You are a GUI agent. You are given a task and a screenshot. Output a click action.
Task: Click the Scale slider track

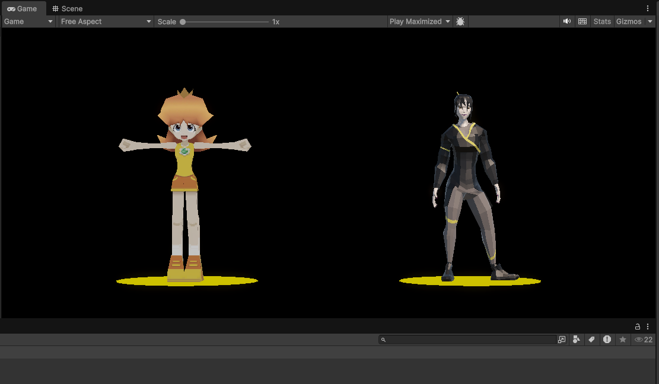click(x=225, y=22)
